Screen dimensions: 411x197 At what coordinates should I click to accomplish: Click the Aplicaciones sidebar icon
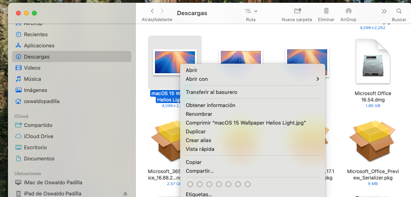[x=18, y=45]
